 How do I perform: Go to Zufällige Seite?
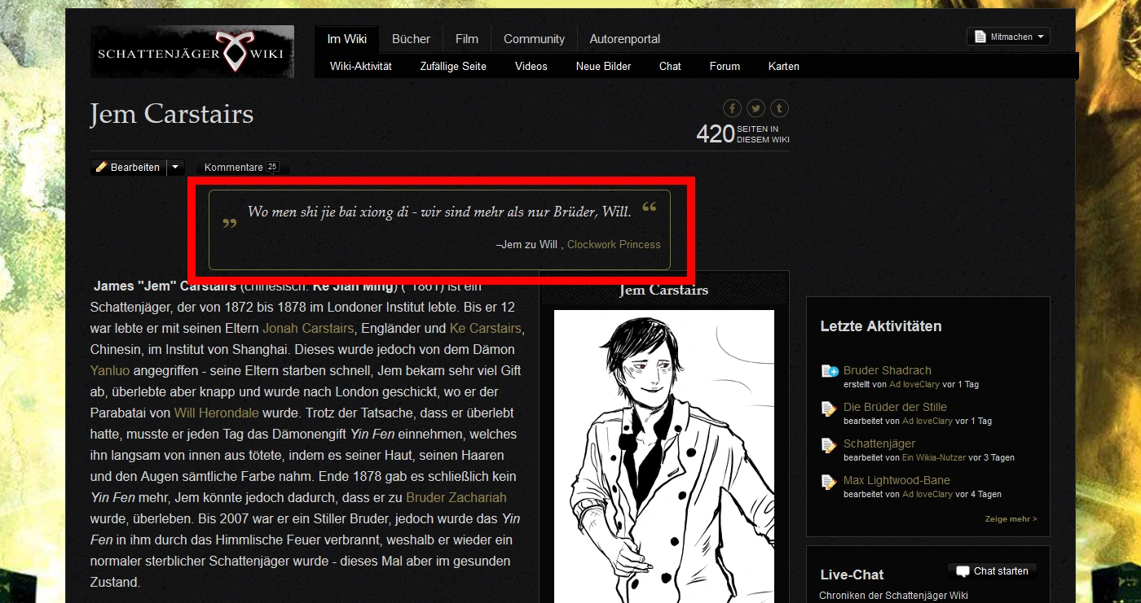(x=453, y=66)
